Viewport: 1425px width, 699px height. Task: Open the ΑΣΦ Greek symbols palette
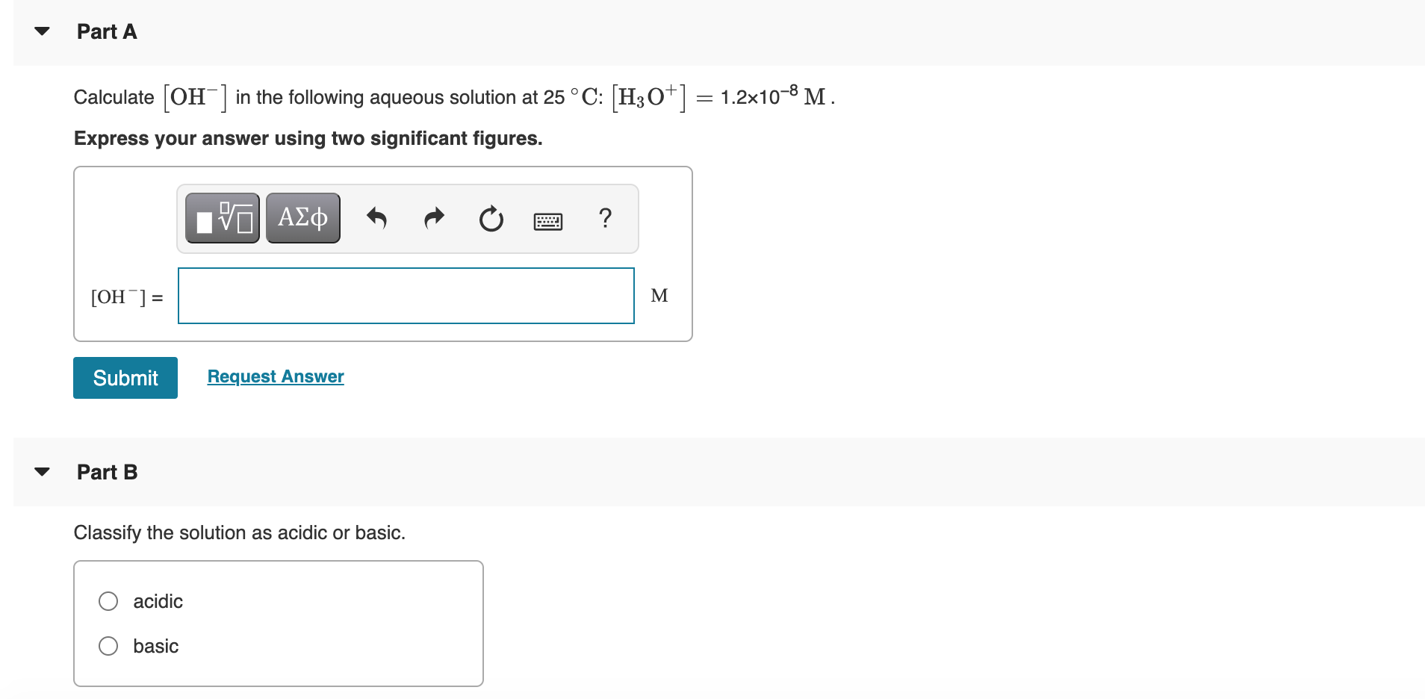pyautogui.click(x=302, y=217)
